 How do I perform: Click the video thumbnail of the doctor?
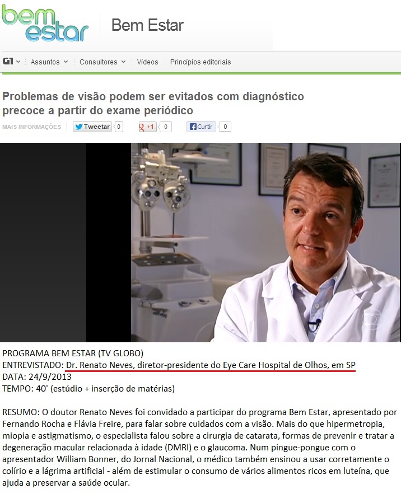click(265, 243)
